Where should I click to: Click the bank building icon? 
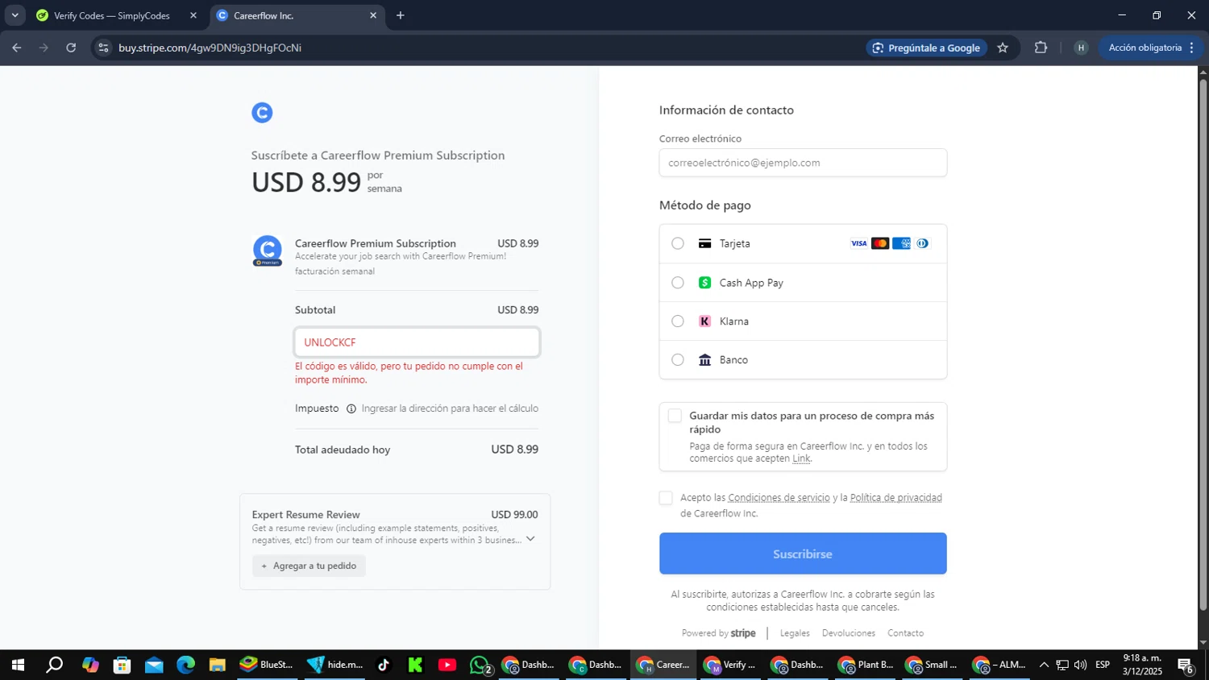(704, 360)
